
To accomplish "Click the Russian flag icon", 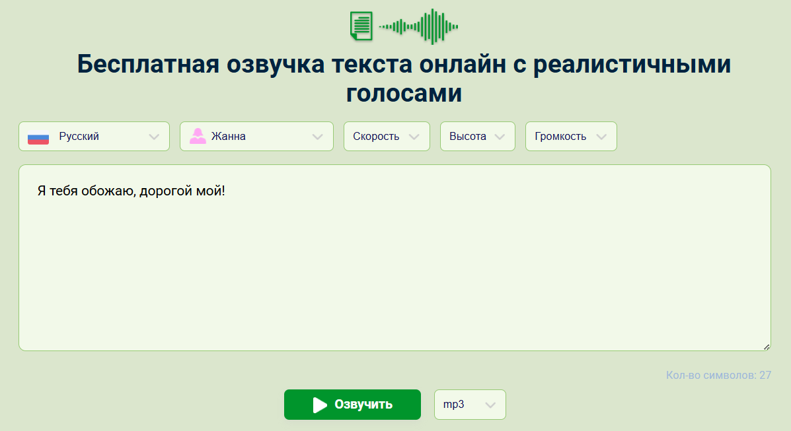I will [38, 137].
